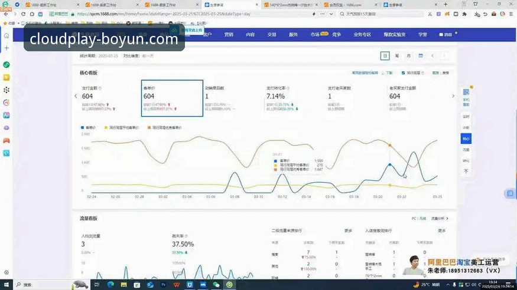Screen dimensions: 517x290
Task: Open sidebar settings gear icon
Action: [6, 272]
